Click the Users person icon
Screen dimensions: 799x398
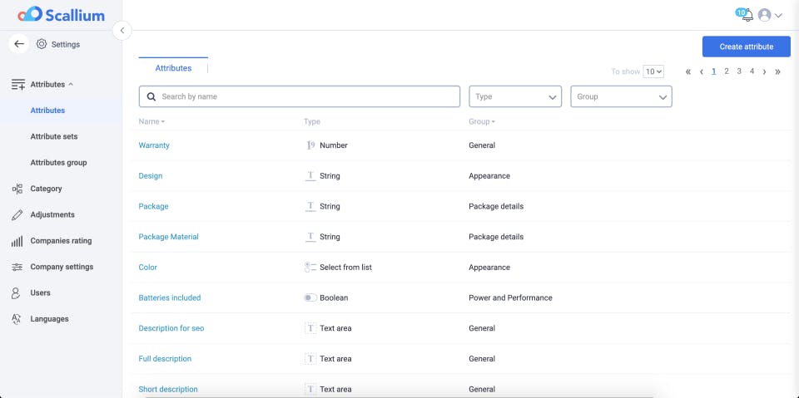point(17,293)
